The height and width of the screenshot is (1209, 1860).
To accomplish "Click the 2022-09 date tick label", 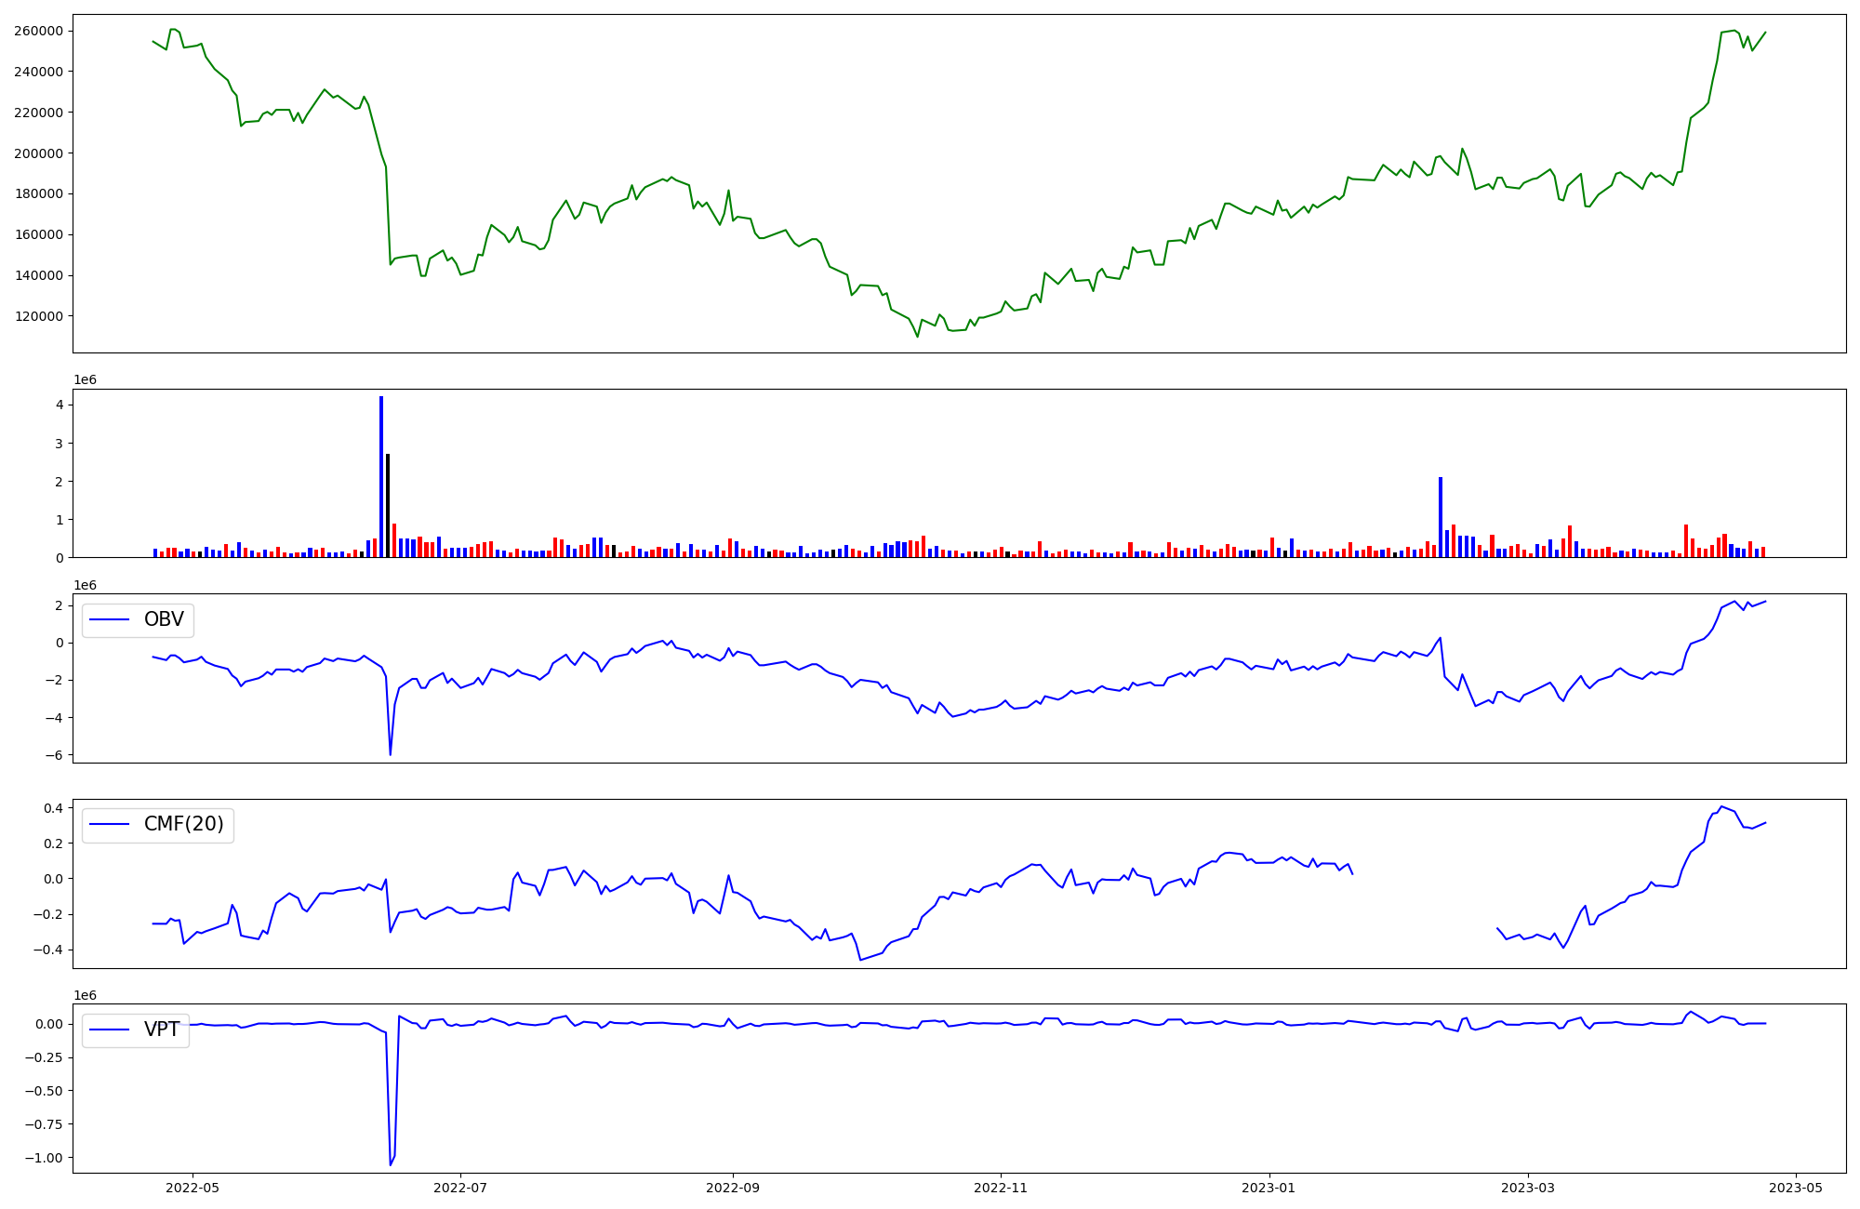I will click(x=733, y=1188).
